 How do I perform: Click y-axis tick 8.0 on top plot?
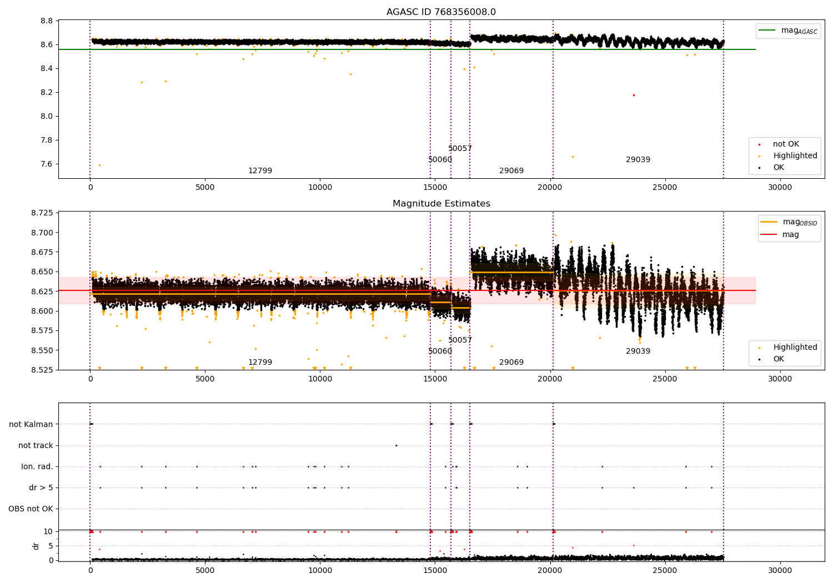(x=47, y=117)
